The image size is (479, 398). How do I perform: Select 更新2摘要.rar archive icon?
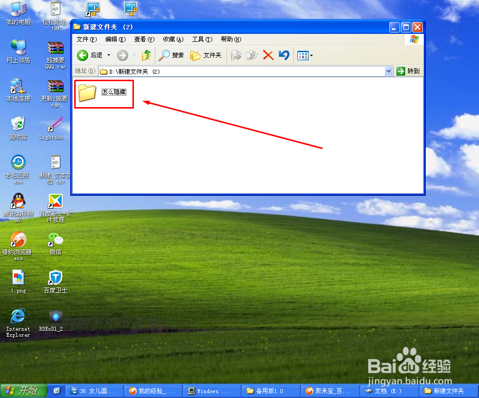pyautogui.click(x=55, y=94)
